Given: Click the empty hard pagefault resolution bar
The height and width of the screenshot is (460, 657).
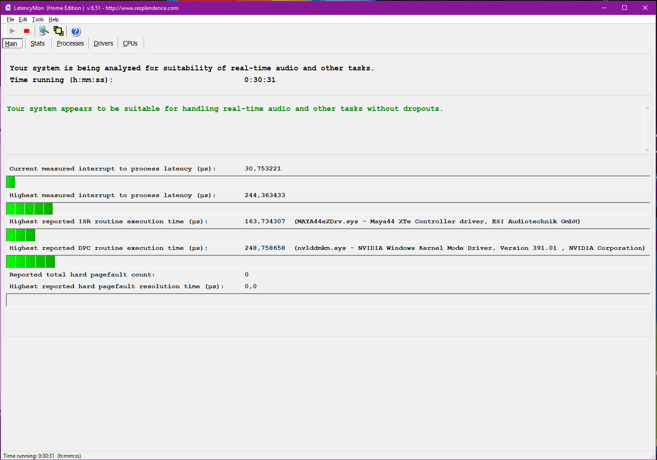Looking at the screenshot, I should pyautogui.click(x=328, y=300).
